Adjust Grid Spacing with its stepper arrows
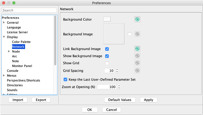 [117, 71]
